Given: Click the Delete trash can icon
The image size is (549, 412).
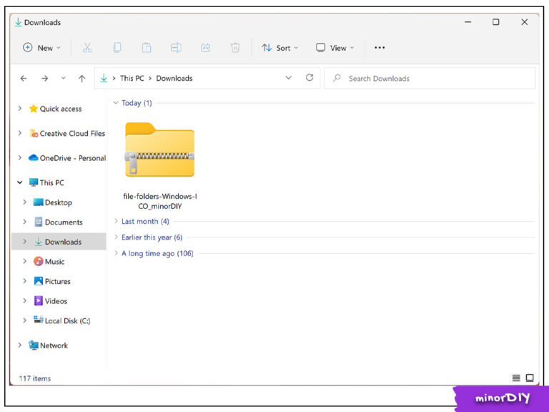Looking at the screenshot, I should click(235, 48).
